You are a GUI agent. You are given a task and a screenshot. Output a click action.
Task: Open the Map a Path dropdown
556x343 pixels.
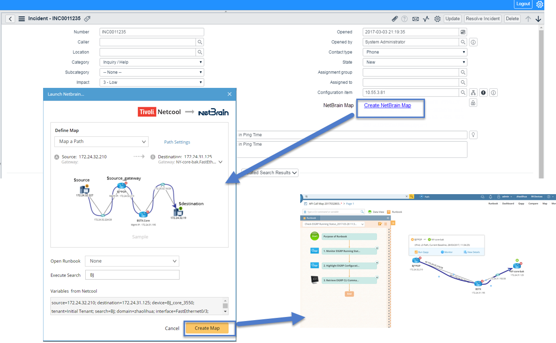pyautogui.click(x=101, y=142)
